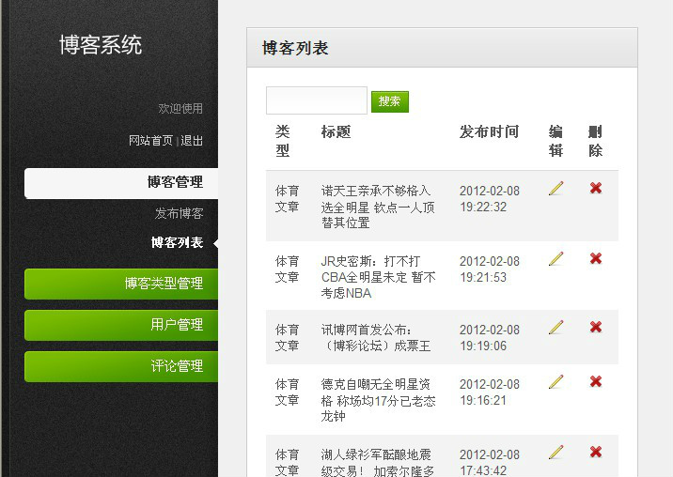
Task: Delete the 讯博网首发公布 article
Action: [595, 327]
